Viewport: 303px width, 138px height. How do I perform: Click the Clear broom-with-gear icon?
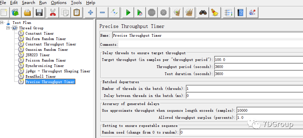[x=177, y=13]
